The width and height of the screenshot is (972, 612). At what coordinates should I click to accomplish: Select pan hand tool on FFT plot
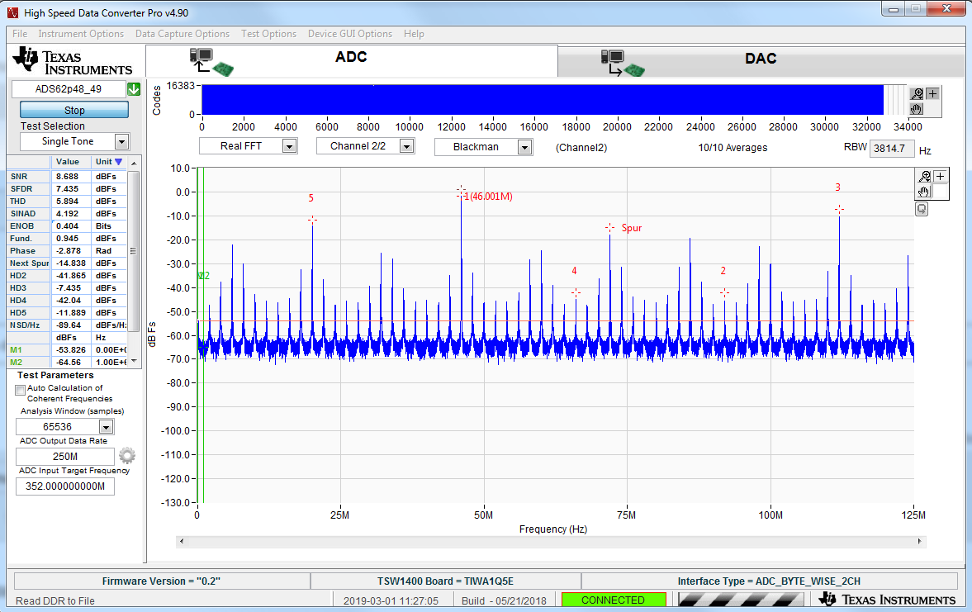pyautogui.click(x=924, y=192)
